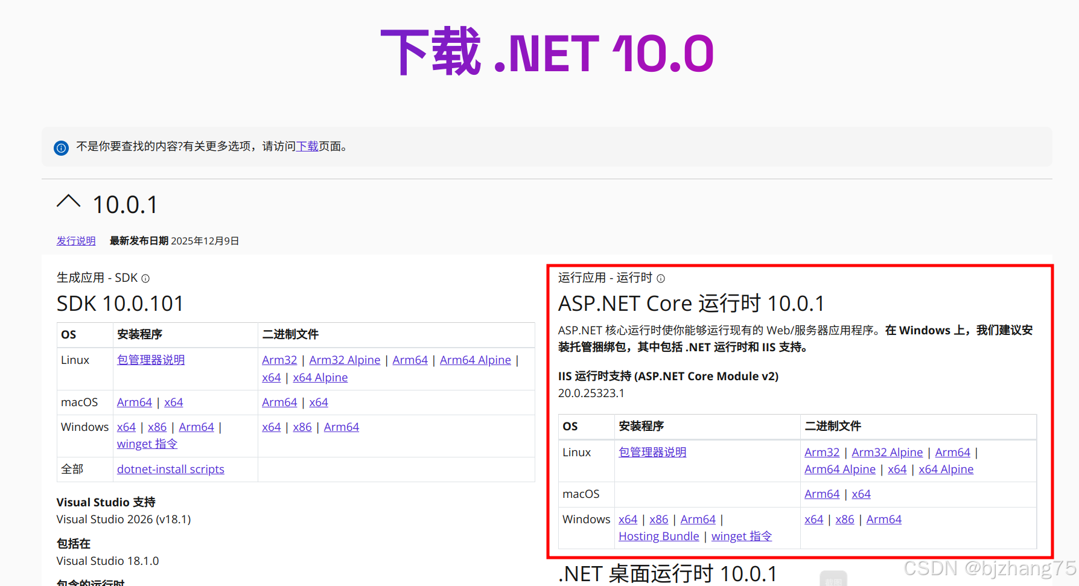
Task: Download SDK macOS x64 binary
Action: click(x=319, y=402)
